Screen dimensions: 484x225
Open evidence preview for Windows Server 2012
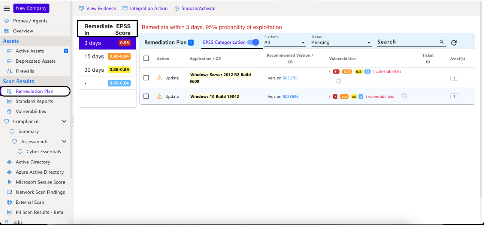tap(338, 81)
